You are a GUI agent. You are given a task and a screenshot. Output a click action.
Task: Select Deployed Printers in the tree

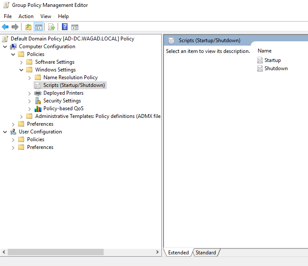(x=63, y=93)
